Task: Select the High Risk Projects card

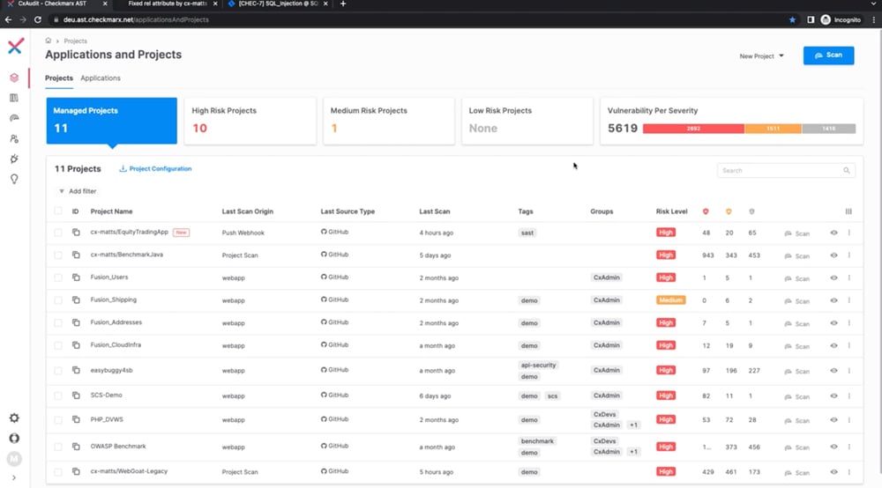Action: pos(249,121)
